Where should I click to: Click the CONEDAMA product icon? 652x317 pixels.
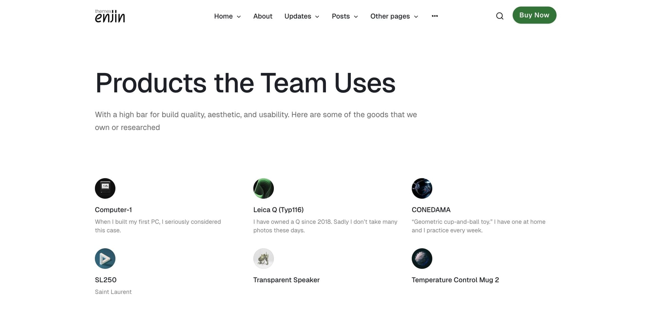coord(422,188)
